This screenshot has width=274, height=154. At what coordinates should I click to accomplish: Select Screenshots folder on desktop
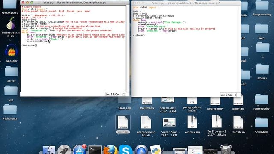[10, 7]
